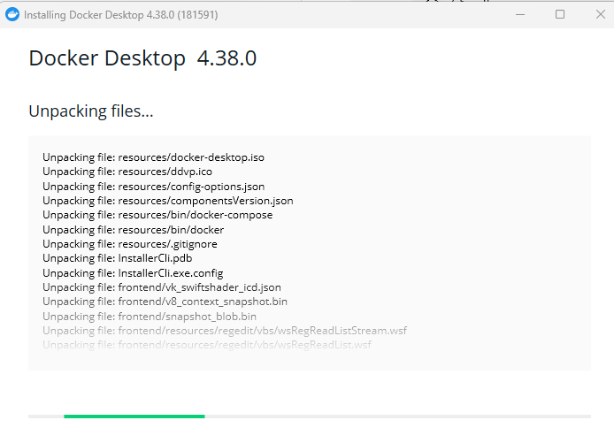Select the wsRegReadList.wsf log line
Screen dimensions: 614x428
point(207,345)
